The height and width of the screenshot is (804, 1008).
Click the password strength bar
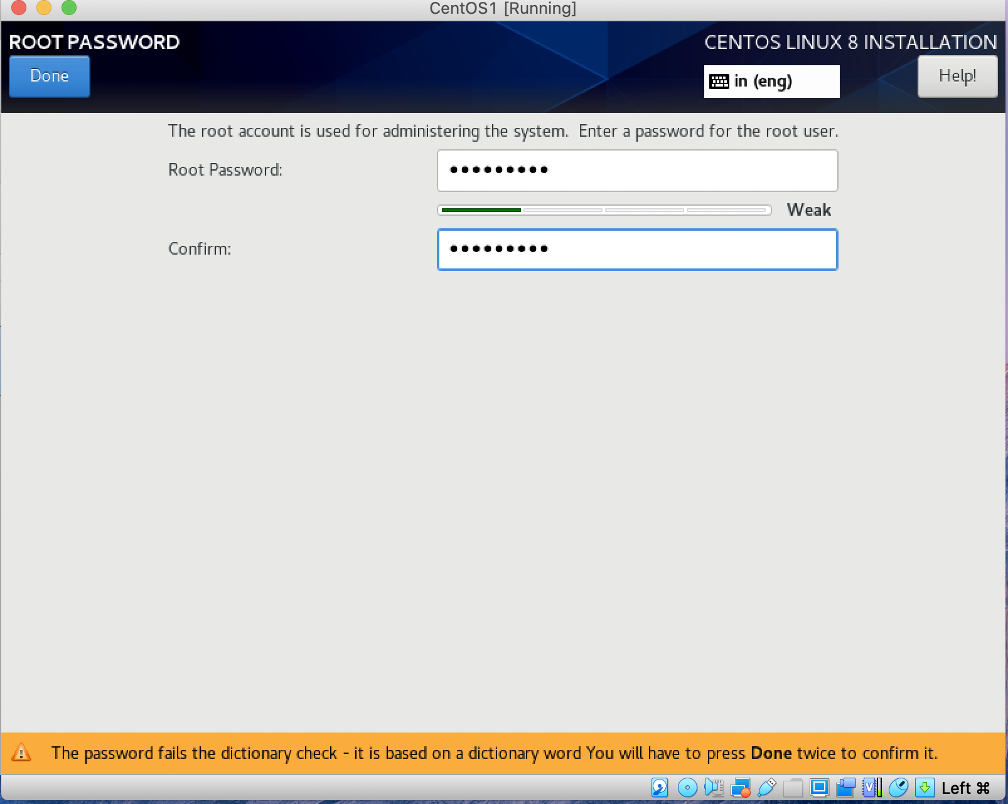tap(604, 210)
